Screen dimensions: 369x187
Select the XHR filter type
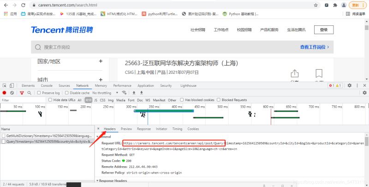click(88, 100)
